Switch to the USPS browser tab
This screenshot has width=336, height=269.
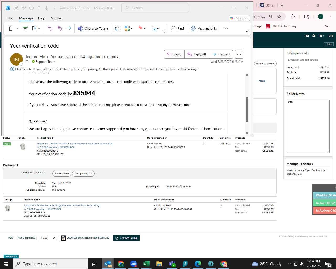click(x=267, y=5)
